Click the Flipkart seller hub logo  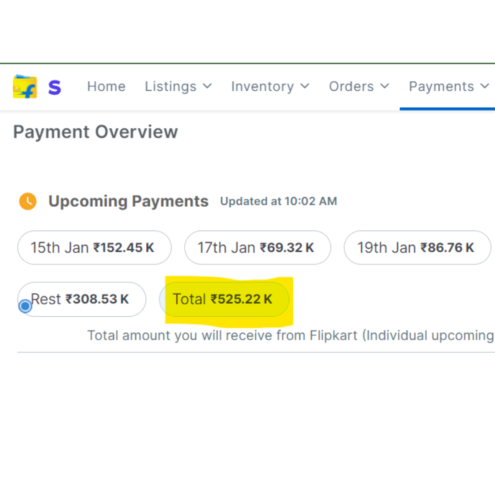25,87
